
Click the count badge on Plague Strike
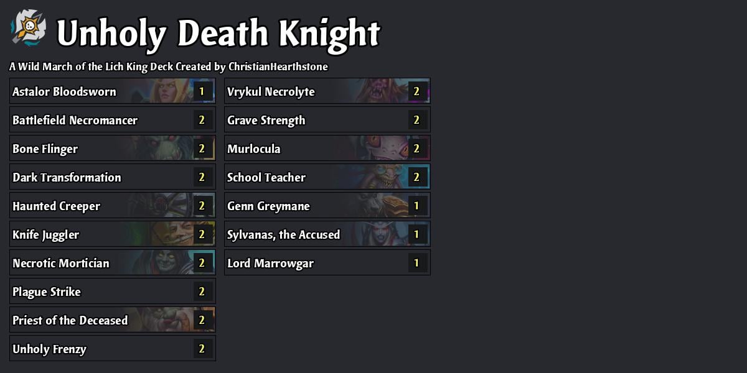(201, 291)
